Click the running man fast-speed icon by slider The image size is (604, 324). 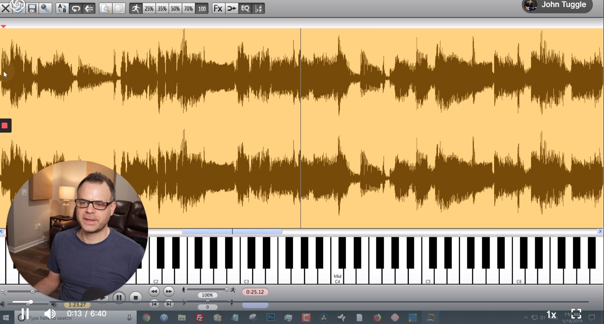[x=233, y=290]
